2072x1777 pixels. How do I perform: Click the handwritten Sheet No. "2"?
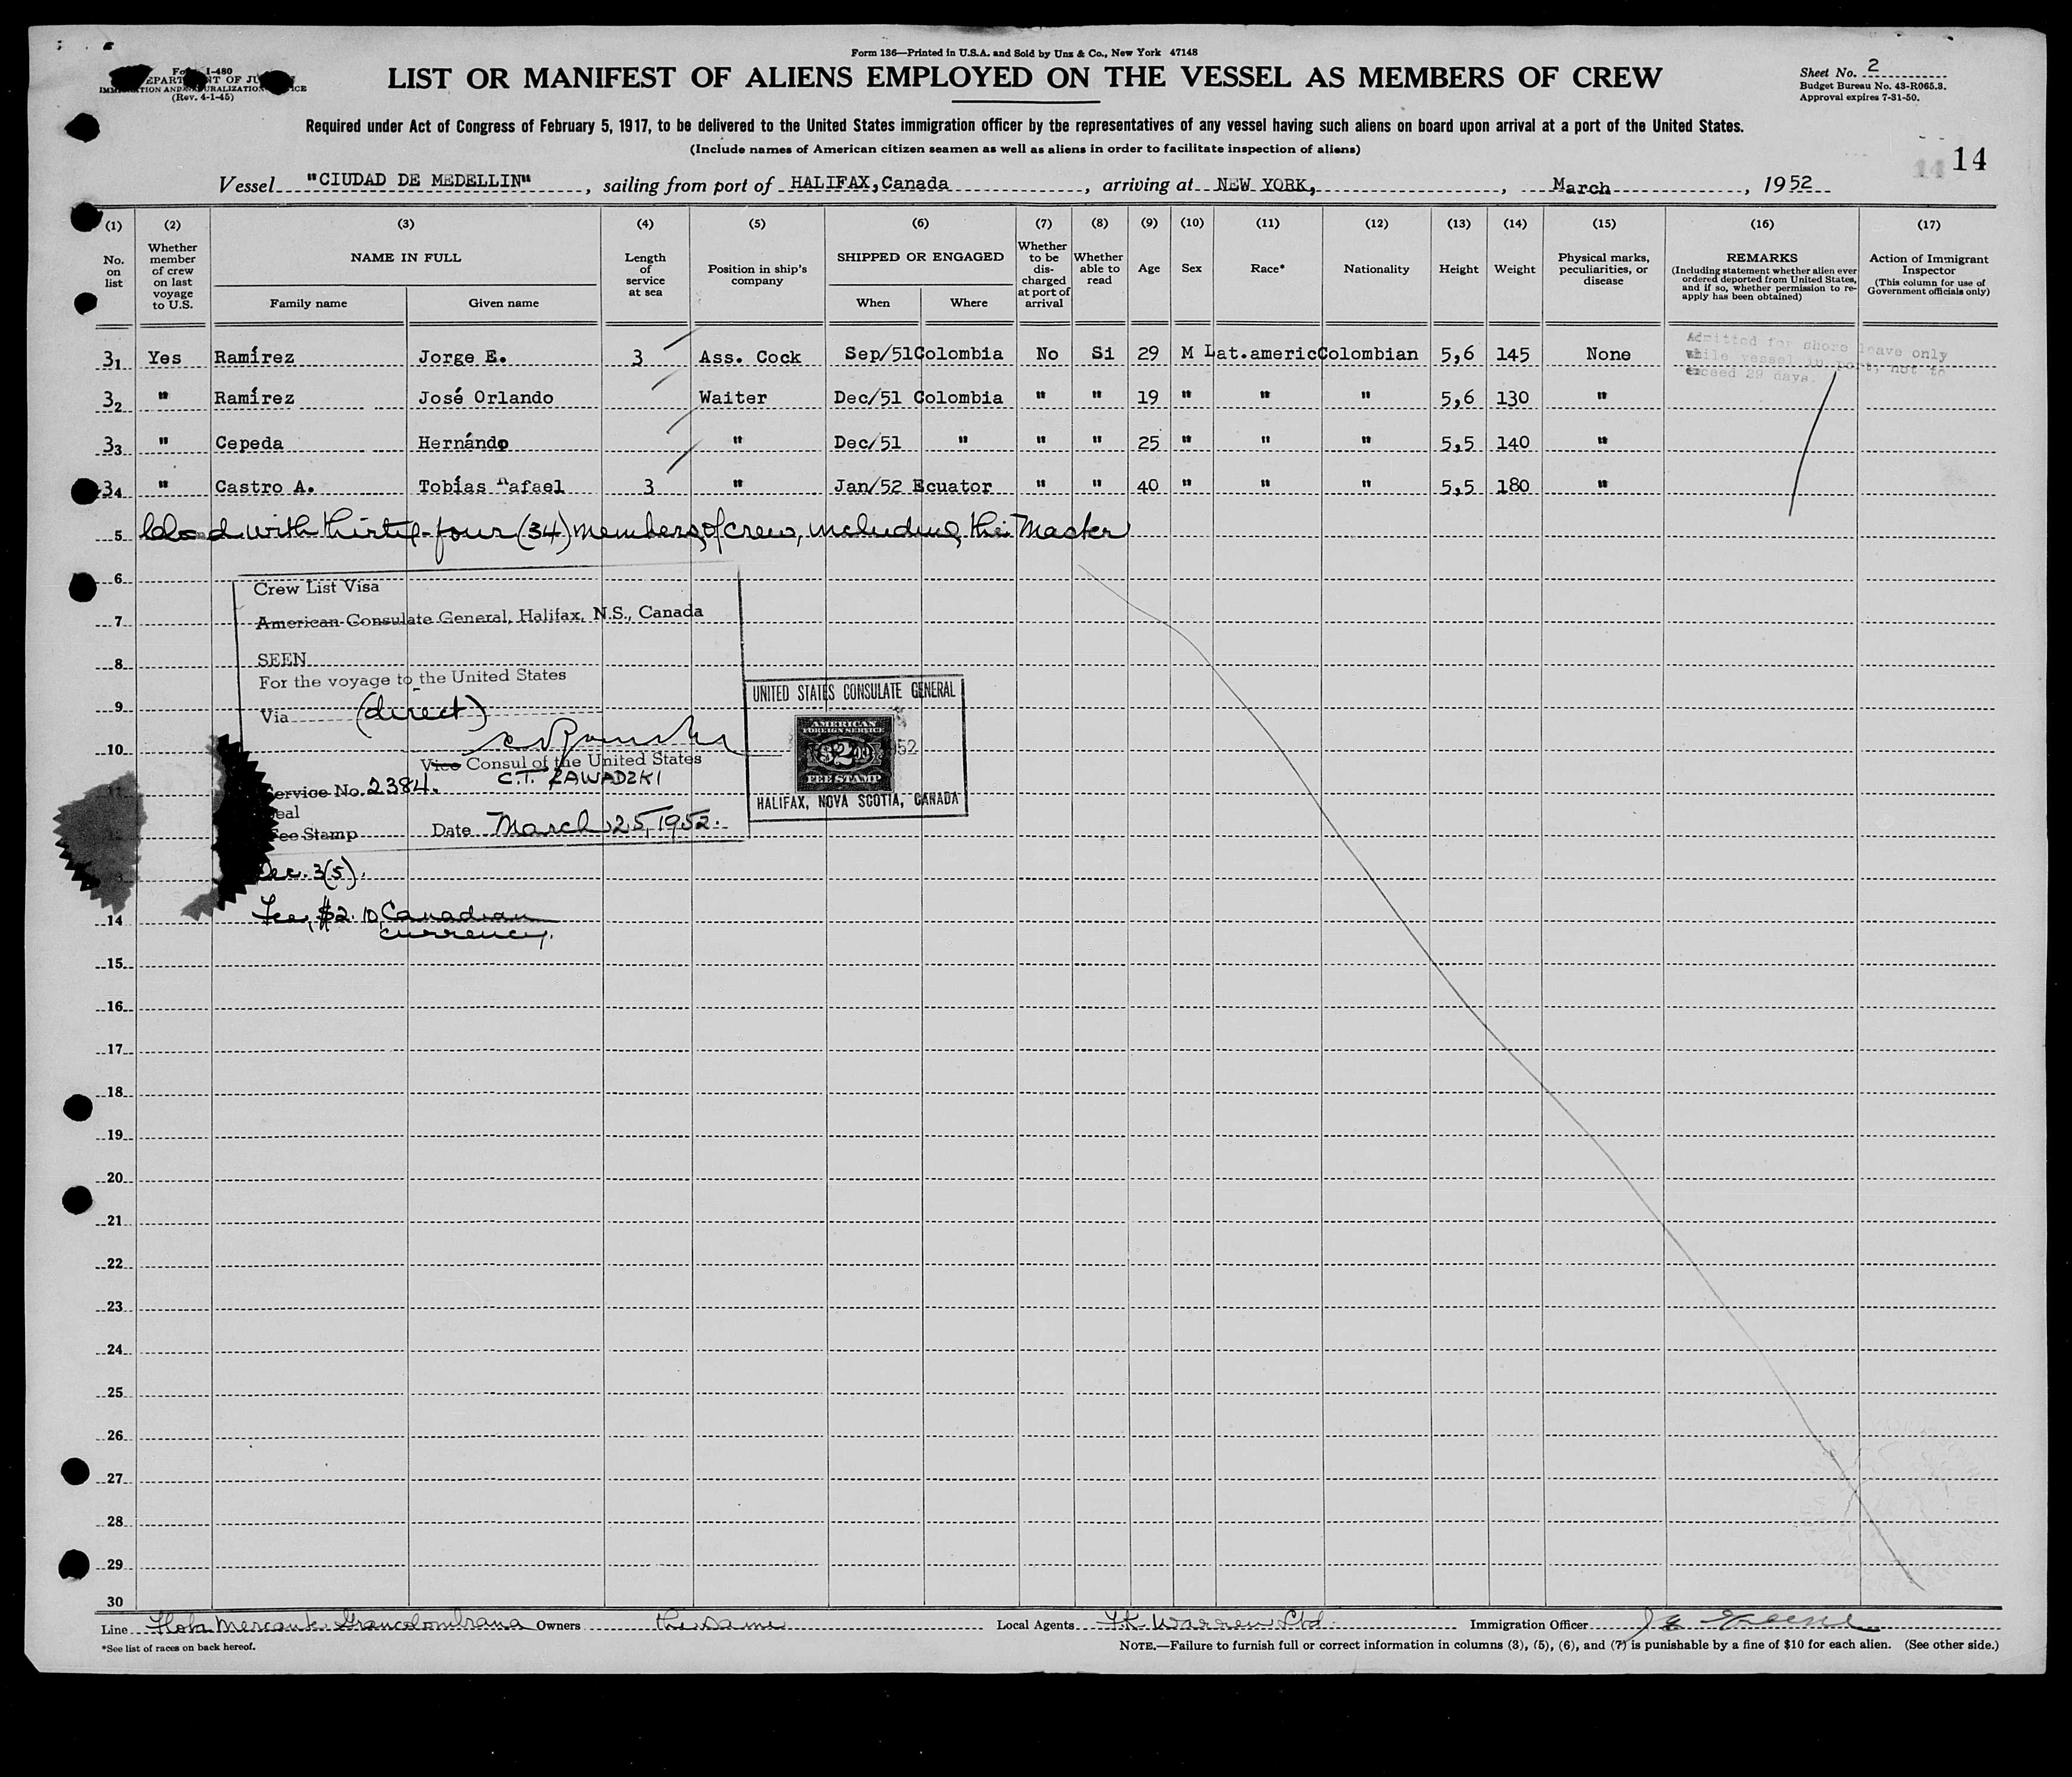coord(1873,67)
